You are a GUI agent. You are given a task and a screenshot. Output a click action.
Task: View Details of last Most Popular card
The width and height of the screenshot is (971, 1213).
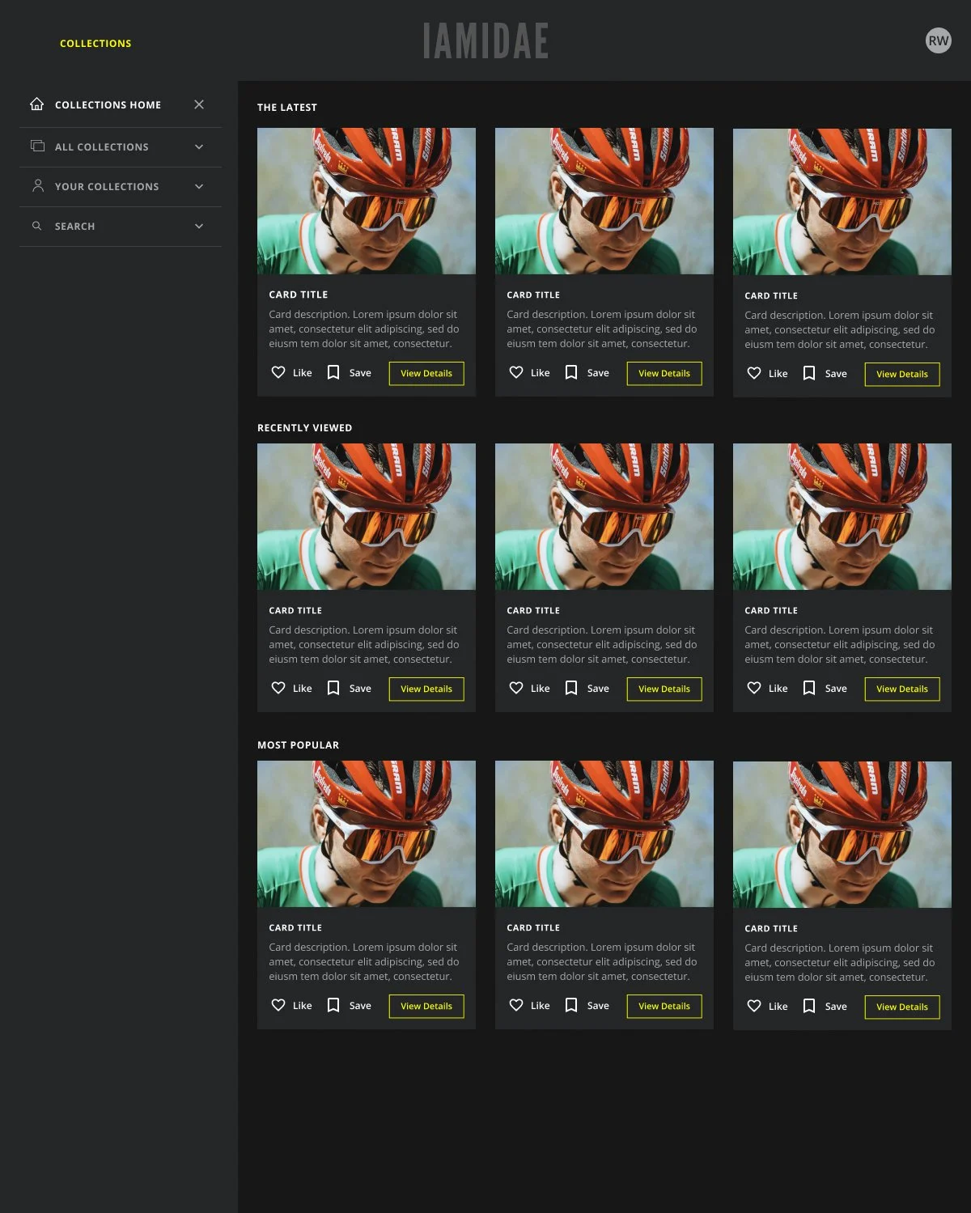902,1007
